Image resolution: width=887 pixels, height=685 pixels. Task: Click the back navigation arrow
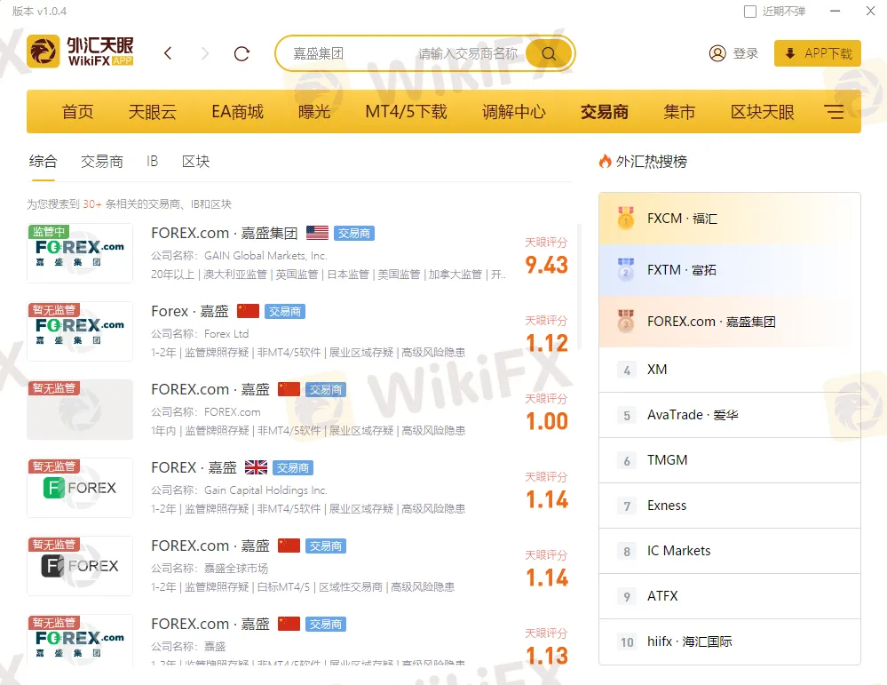coord(168,53)
